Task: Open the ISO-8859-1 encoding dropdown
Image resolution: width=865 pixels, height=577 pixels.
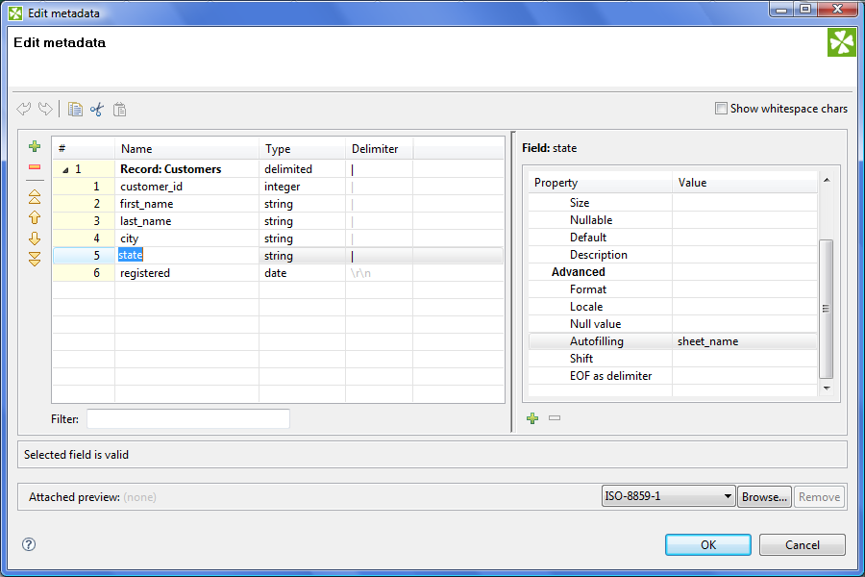Action: (x=668, y=496)
